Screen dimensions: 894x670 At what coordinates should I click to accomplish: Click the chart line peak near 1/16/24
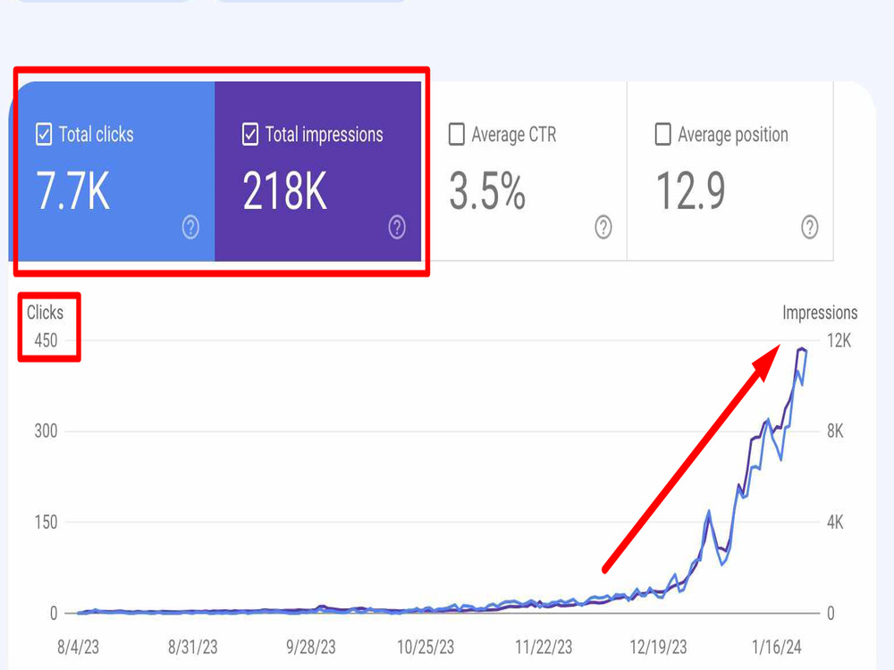pos(802,348)
